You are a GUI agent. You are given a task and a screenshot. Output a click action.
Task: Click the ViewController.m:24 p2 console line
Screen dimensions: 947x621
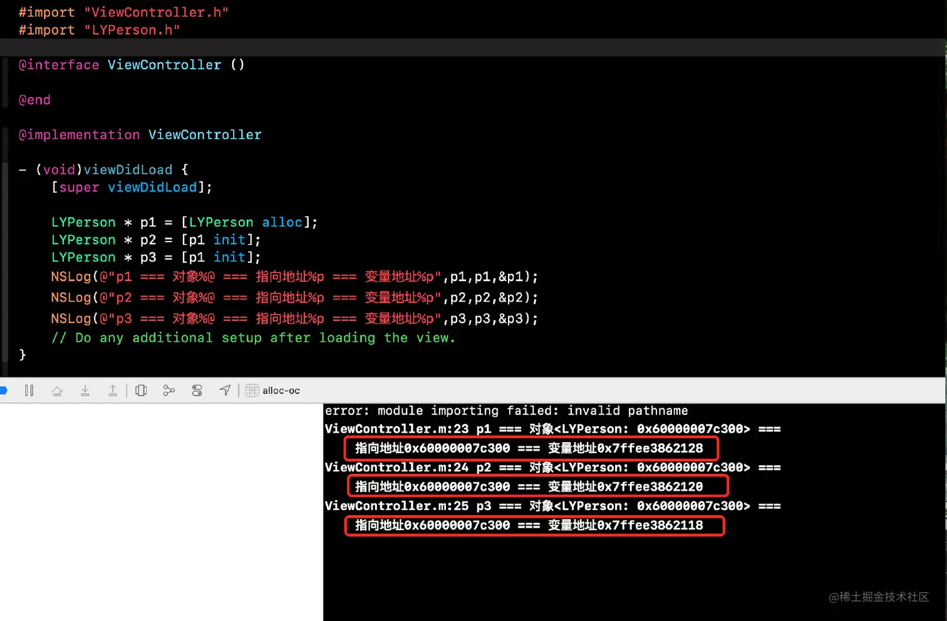[552, 468]
